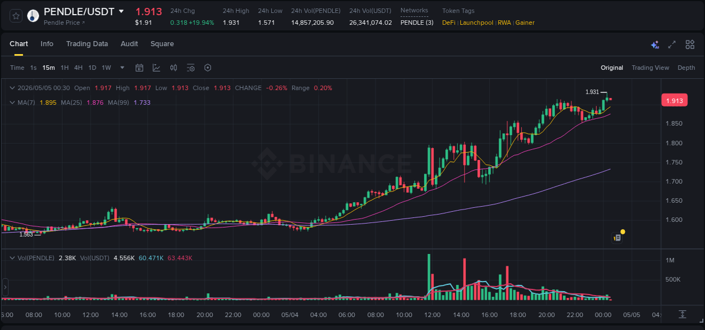Image resolution: width=705 pixels, height=330 pixels.
Task: Click the 24h Vol(USDT) value 26,341,074.02
Action: pos(371,23)
